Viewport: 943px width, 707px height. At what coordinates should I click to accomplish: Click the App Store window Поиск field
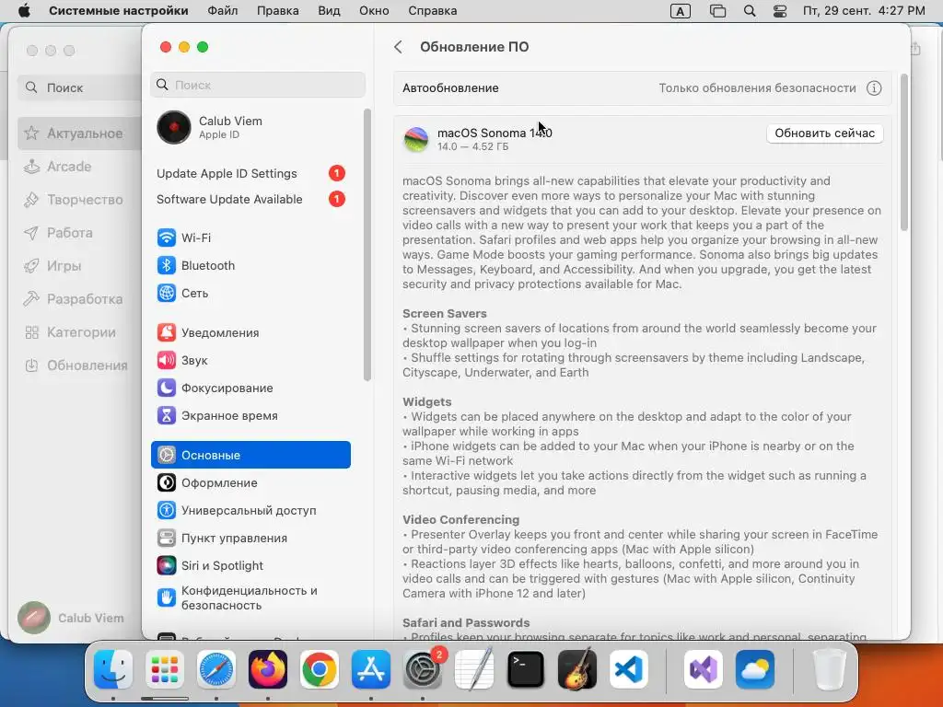click(78, 87)
